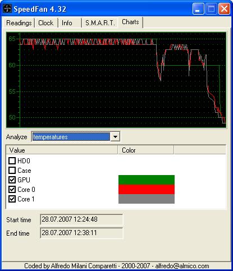Select the Charts tab
This screenshot has height=271, width=233.
coord(130,22)
